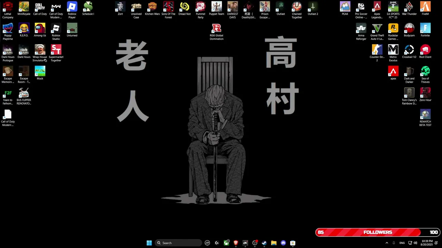
Task: Launch Brave browser from the taskbar
Action: (236, 243)
